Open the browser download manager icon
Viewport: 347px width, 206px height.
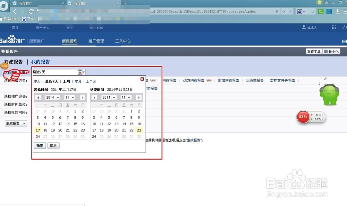coord(337,11)
